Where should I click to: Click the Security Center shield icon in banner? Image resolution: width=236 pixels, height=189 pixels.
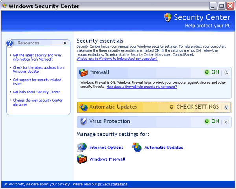tap(168, 17)
